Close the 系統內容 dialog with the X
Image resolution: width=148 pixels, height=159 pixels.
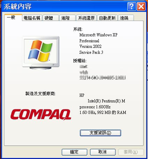click(x=141, y=7)
